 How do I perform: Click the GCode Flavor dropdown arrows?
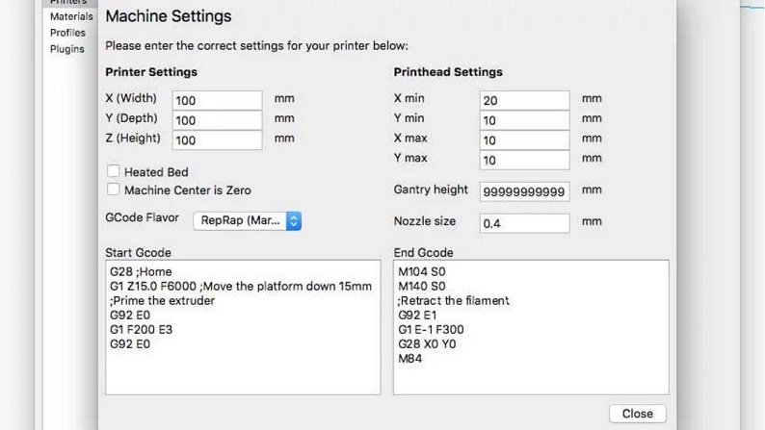coord(294,220)
